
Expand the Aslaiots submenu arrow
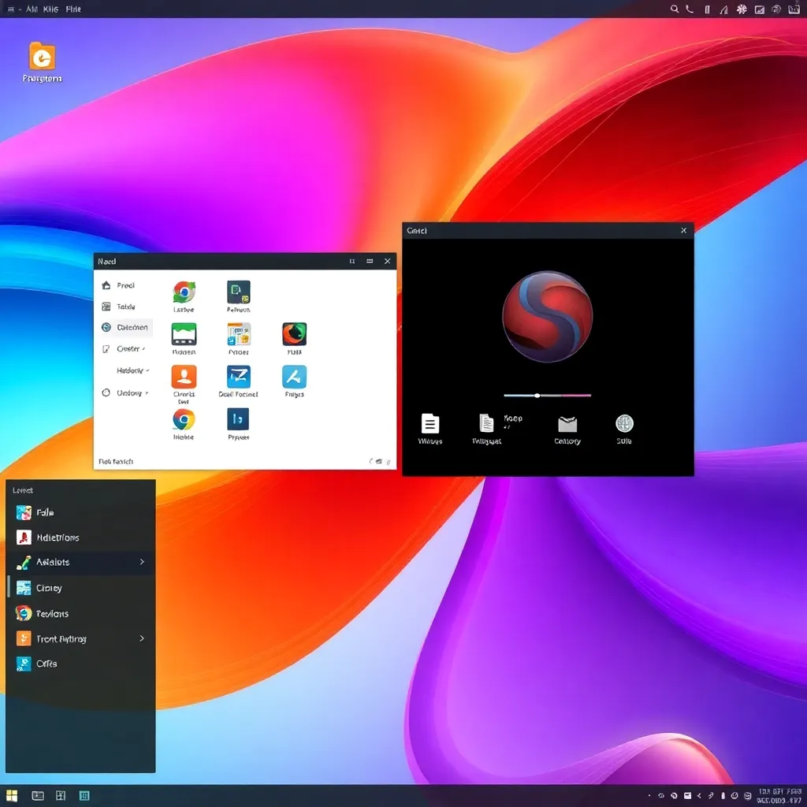(x=142, y=562)
